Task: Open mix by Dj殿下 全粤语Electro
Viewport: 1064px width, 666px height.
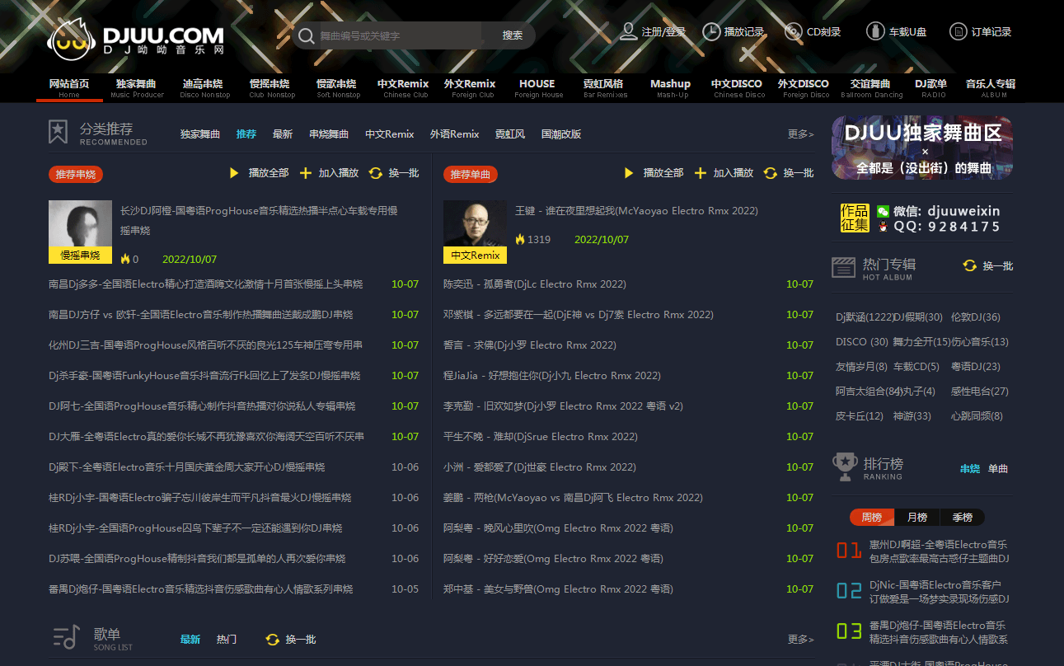Action: (x=187, y=467)
